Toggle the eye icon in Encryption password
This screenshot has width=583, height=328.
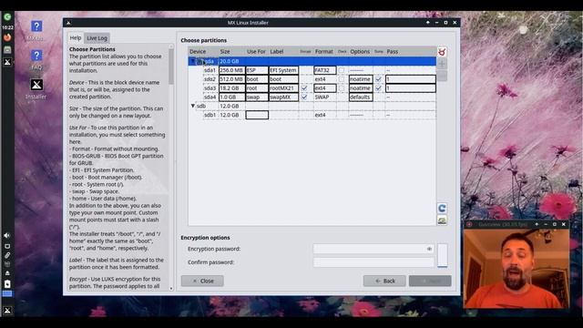click(429, 249)
